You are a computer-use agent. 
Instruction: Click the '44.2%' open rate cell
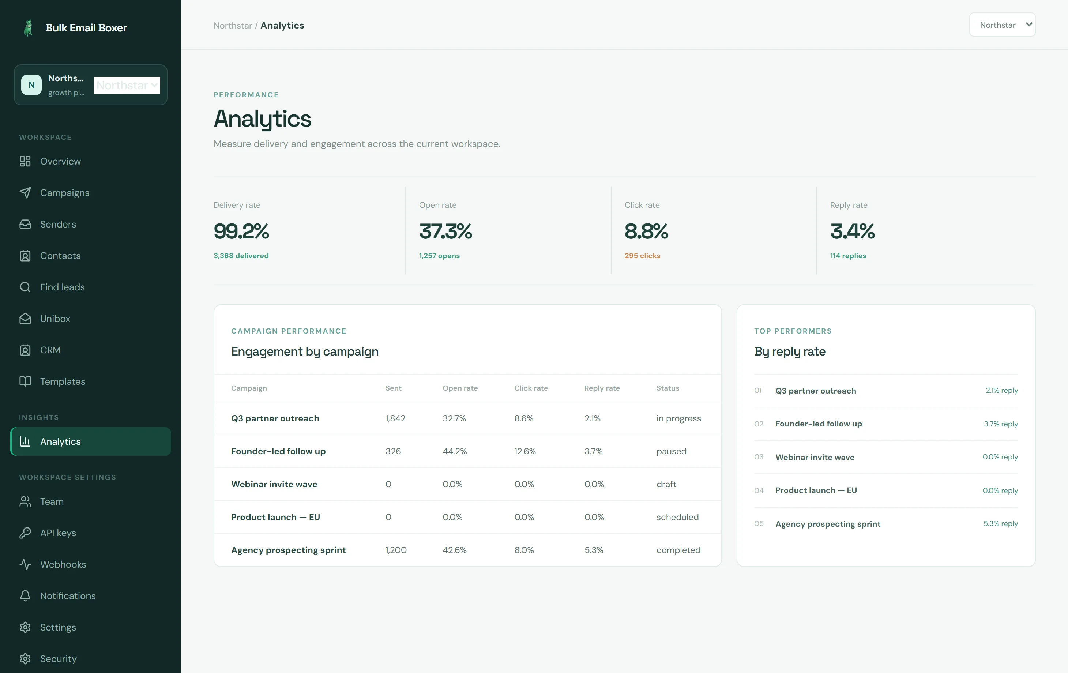point(455,452)
